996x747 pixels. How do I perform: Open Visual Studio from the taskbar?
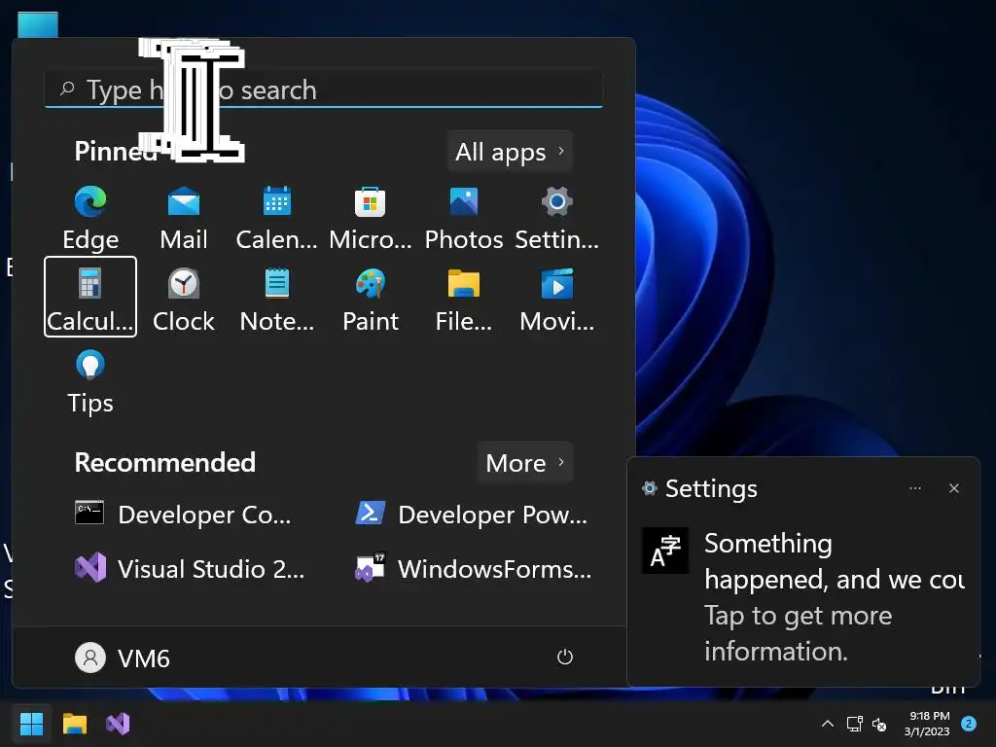[118, 724]
